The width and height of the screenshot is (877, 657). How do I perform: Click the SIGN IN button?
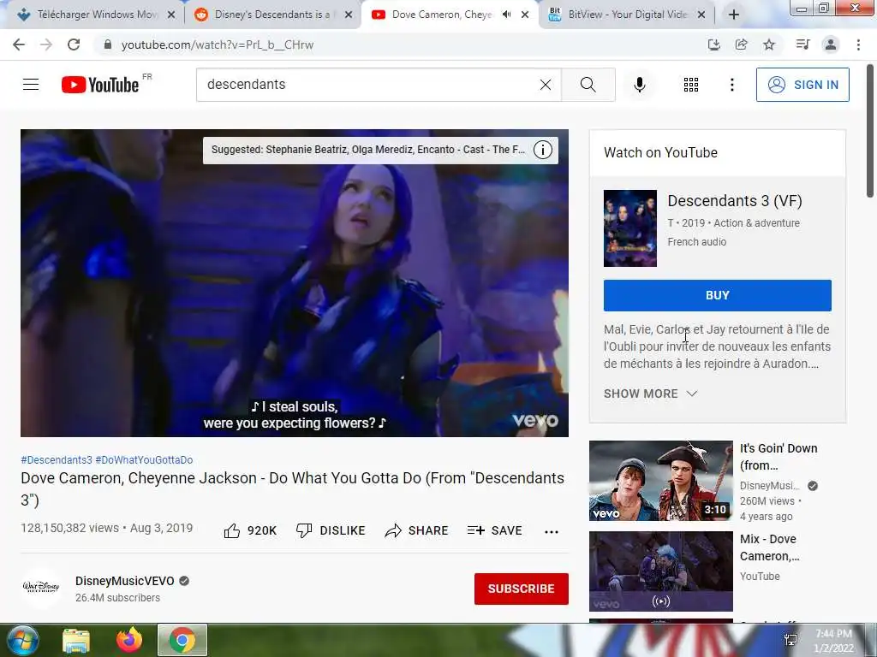802,85
